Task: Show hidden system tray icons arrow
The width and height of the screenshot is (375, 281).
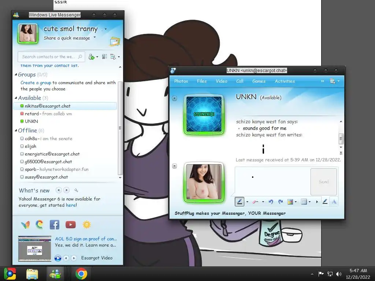Action: (312, 274)
